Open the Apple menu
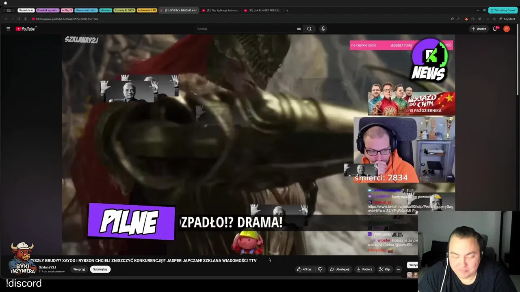This screenshot has height=292, width=520. tap(6, 3)
